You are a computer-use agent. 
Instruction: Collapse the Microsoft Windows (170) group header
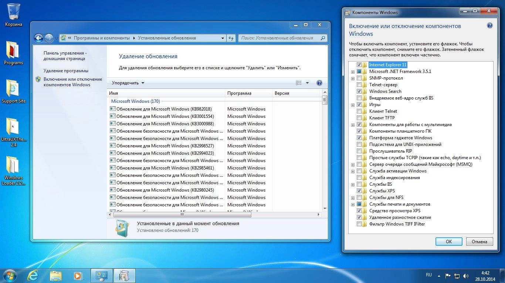136,101
